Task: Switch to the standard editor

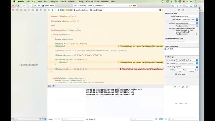Action: tap(173, 6)
